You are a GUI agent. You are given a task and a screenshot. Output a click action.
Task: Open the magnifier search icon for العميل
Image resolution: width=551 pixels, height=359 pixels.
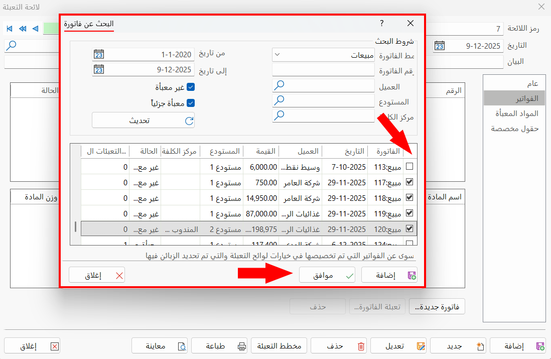pos(279,86)
